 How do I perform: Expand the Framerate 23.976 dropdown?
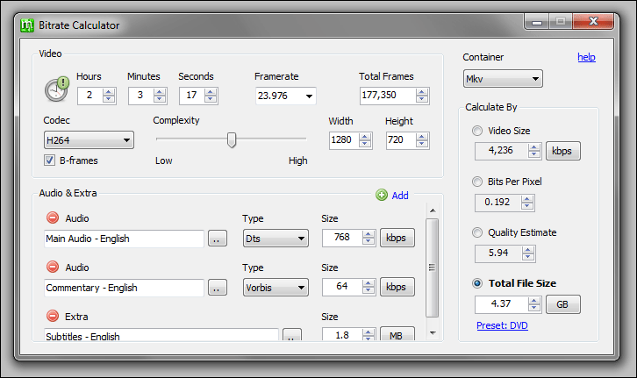click(x=285, y=96)
